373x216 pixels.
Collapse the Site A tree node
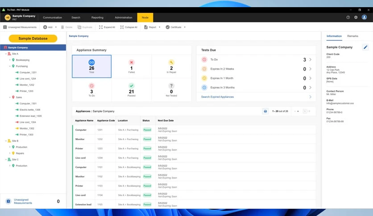click(6, 54)
